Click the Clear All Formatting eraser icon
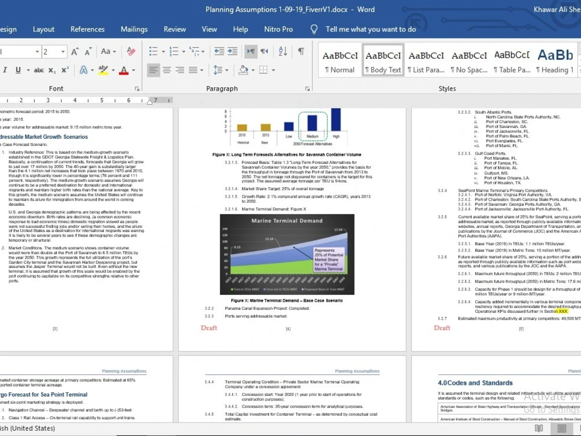The image size is (581, 436). point(131,51)
